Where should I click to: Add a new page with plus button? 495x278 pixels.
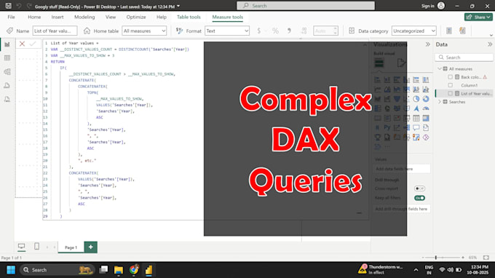(90, 247)
